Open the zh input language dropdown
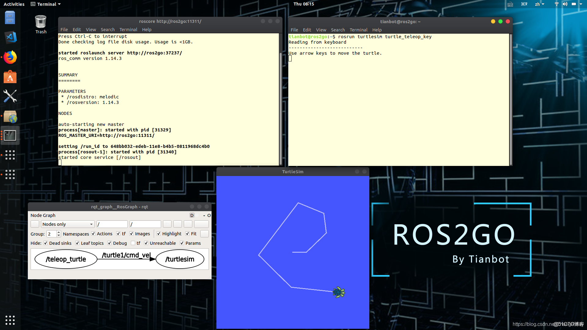This screenshot has height=330, width=587. (539, 4)
